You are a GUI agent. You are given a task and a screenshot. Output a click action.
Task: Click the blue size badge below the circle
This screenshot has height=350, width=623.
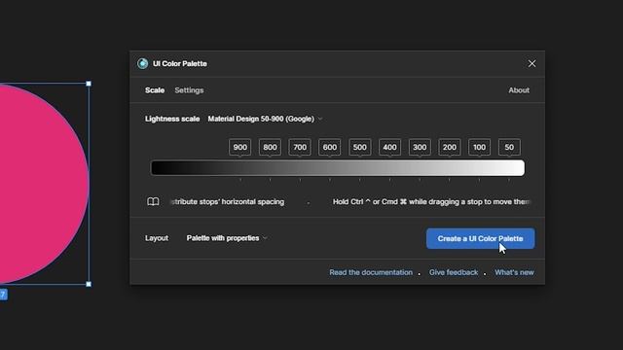coord(3,295)
